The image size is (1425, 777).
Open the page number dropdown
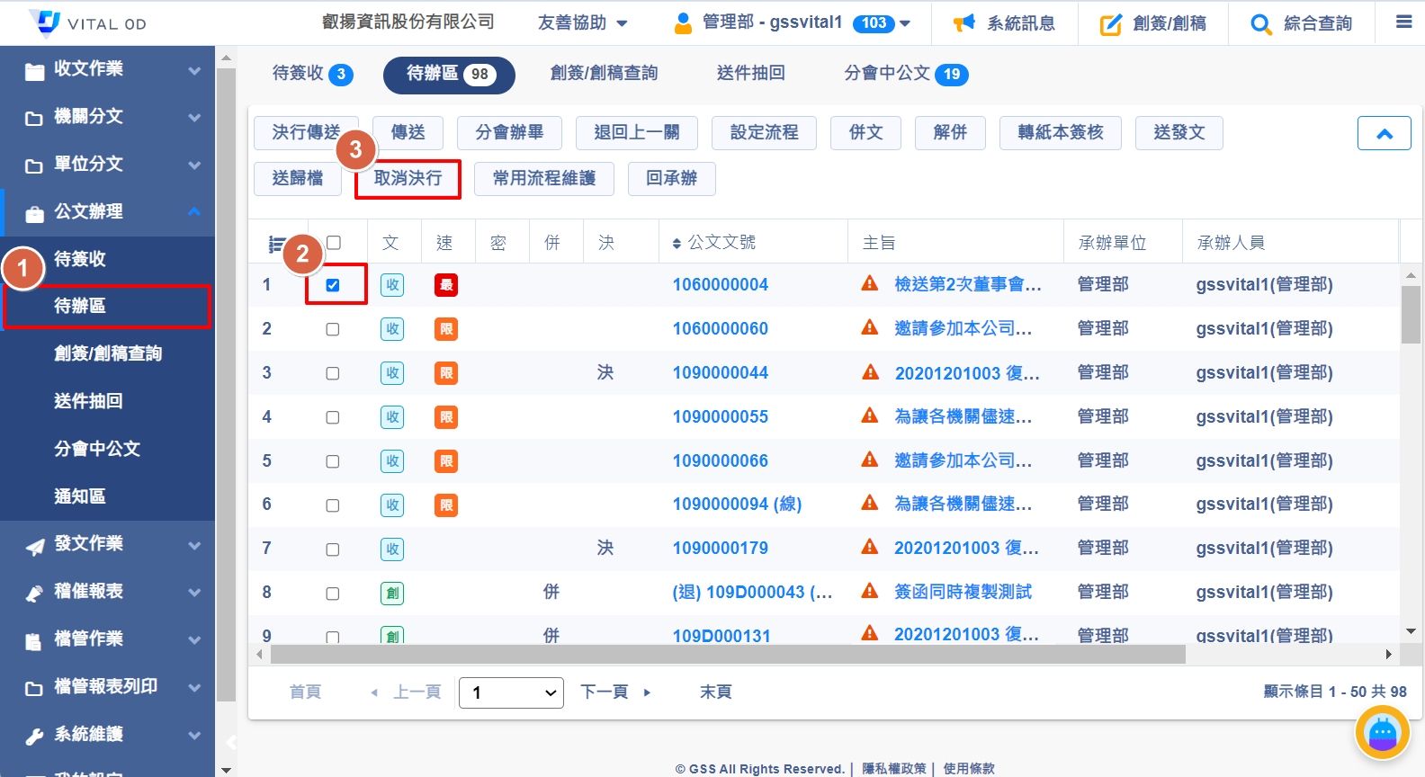[511, 692]
